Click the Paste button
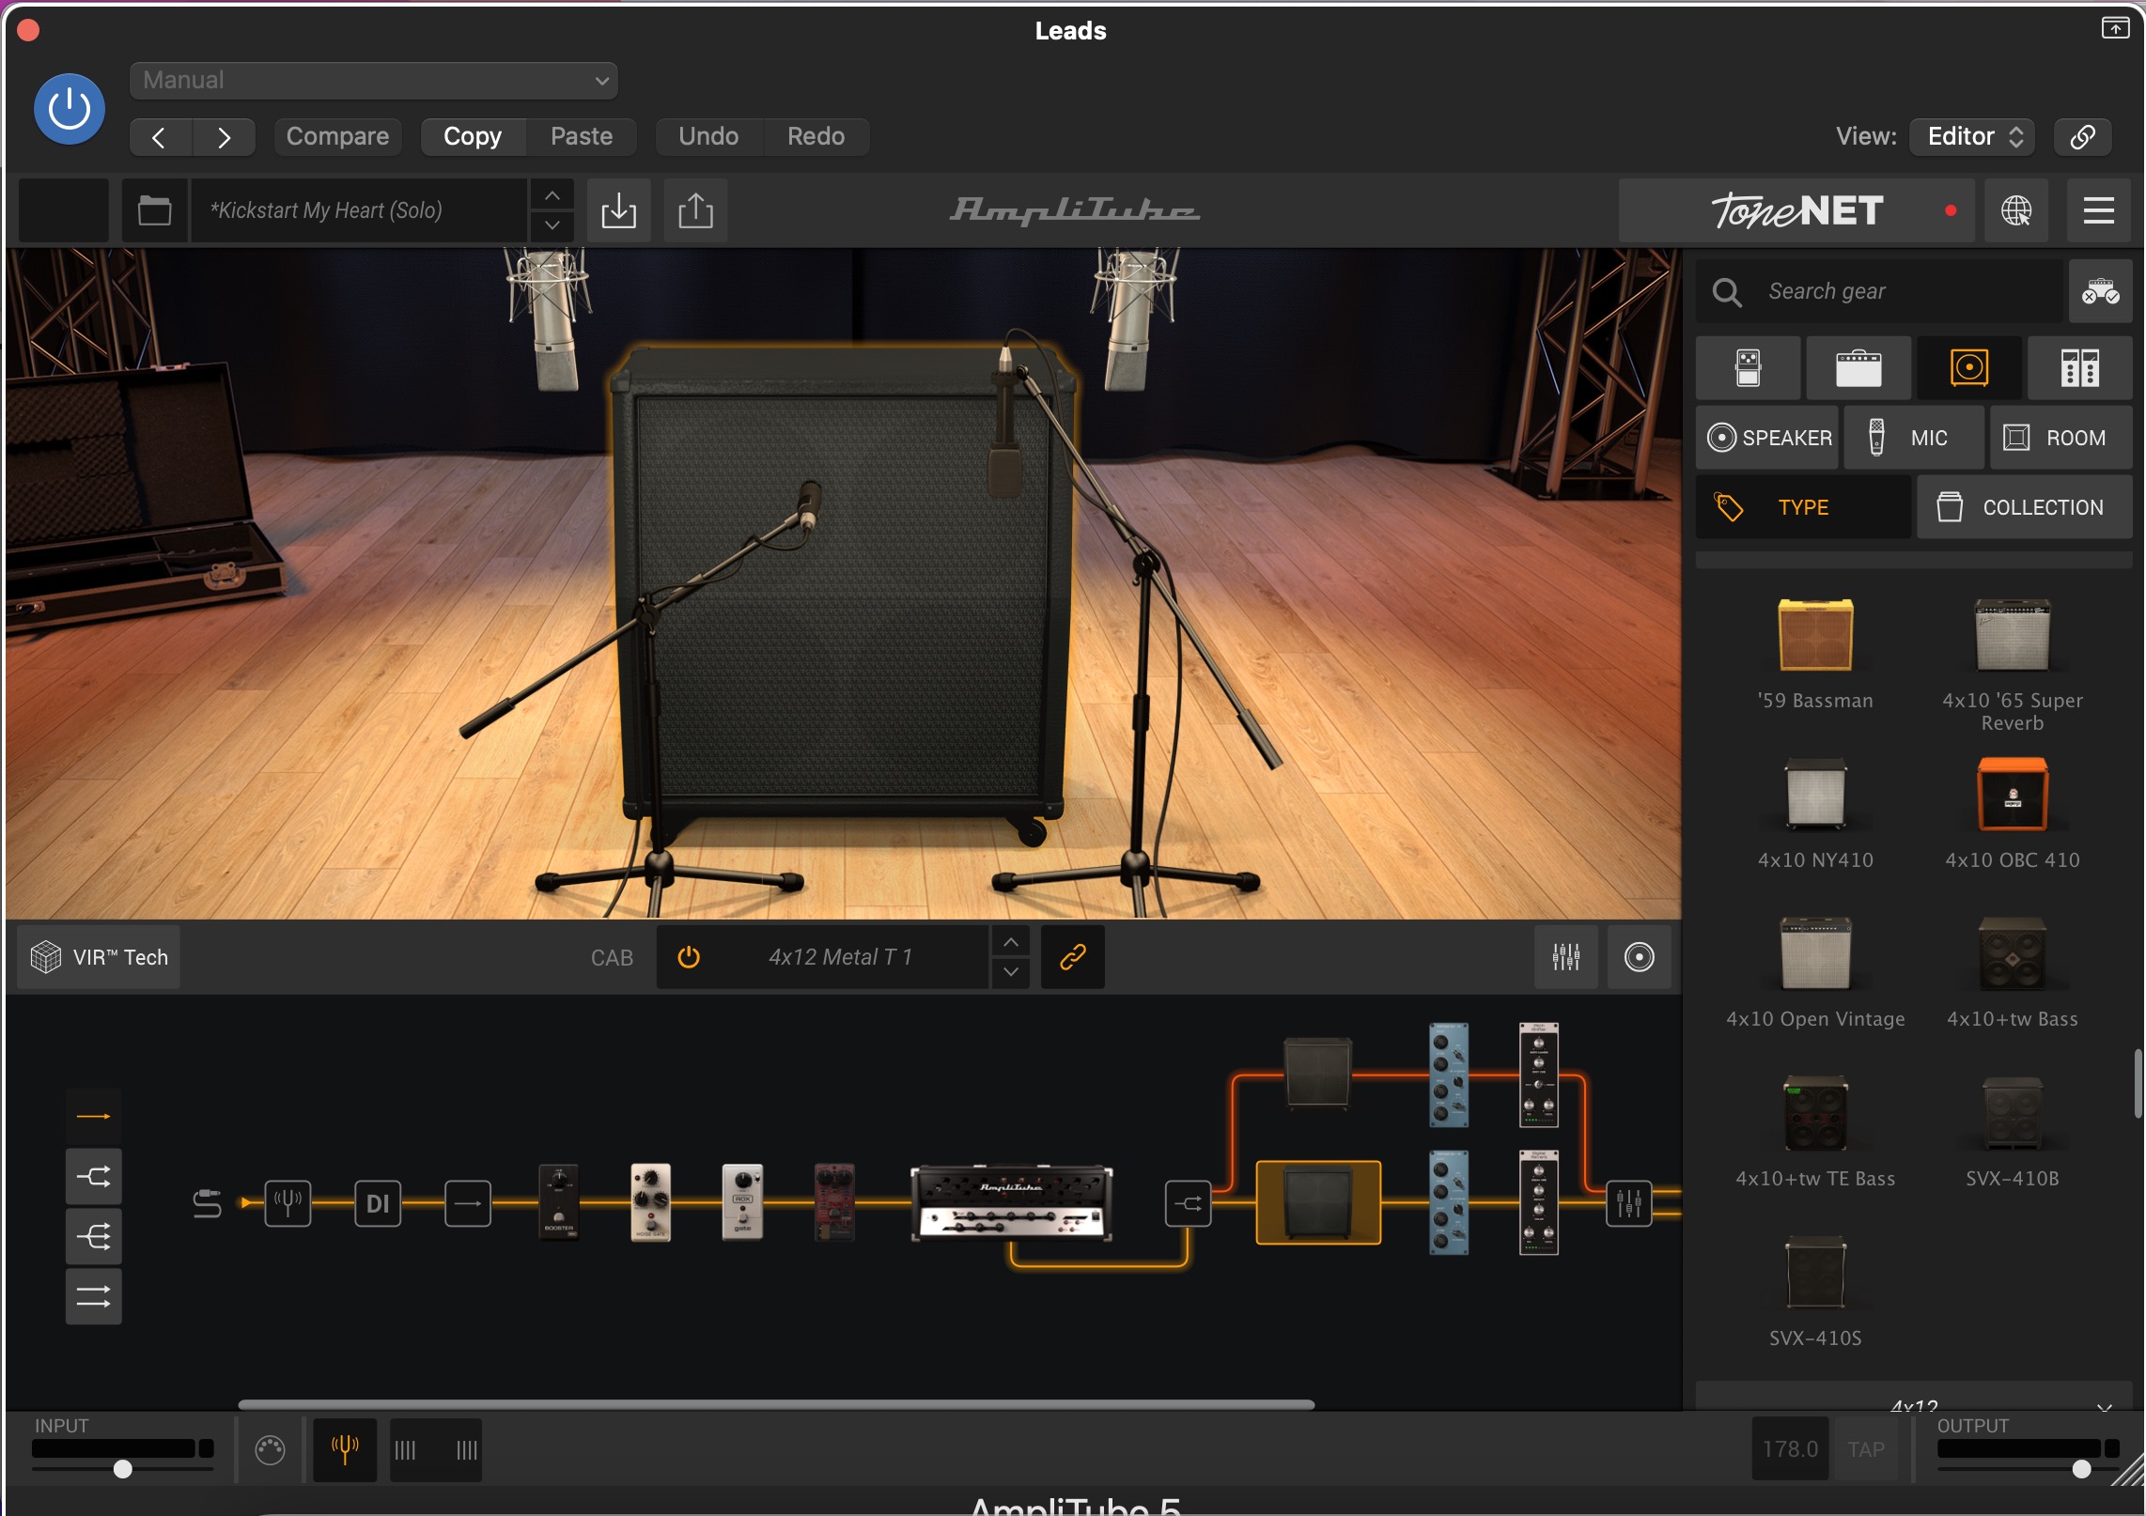The image size is (2146, 1516). (582, 137)
